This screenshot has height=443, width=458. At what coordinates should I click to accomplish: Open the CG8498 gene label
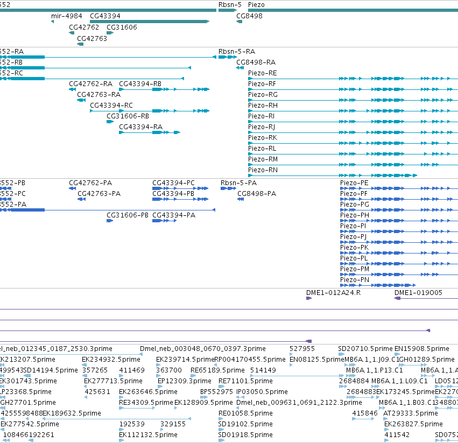(249, 16)
